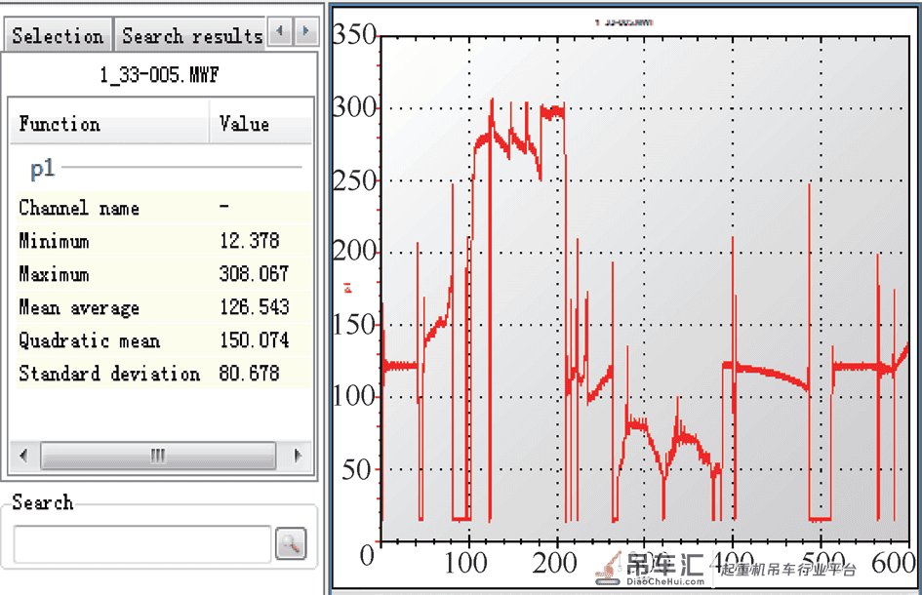
Task: Click inside the Search input field
Action: pos(142,544)
